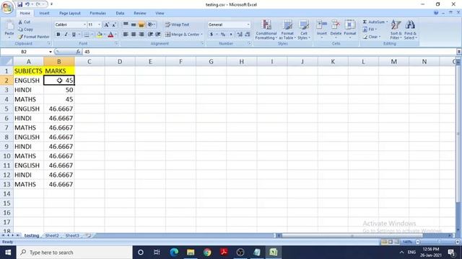462x259 pixels.
Task: Click the insert function fx button
Action: [x=78, y=52]
